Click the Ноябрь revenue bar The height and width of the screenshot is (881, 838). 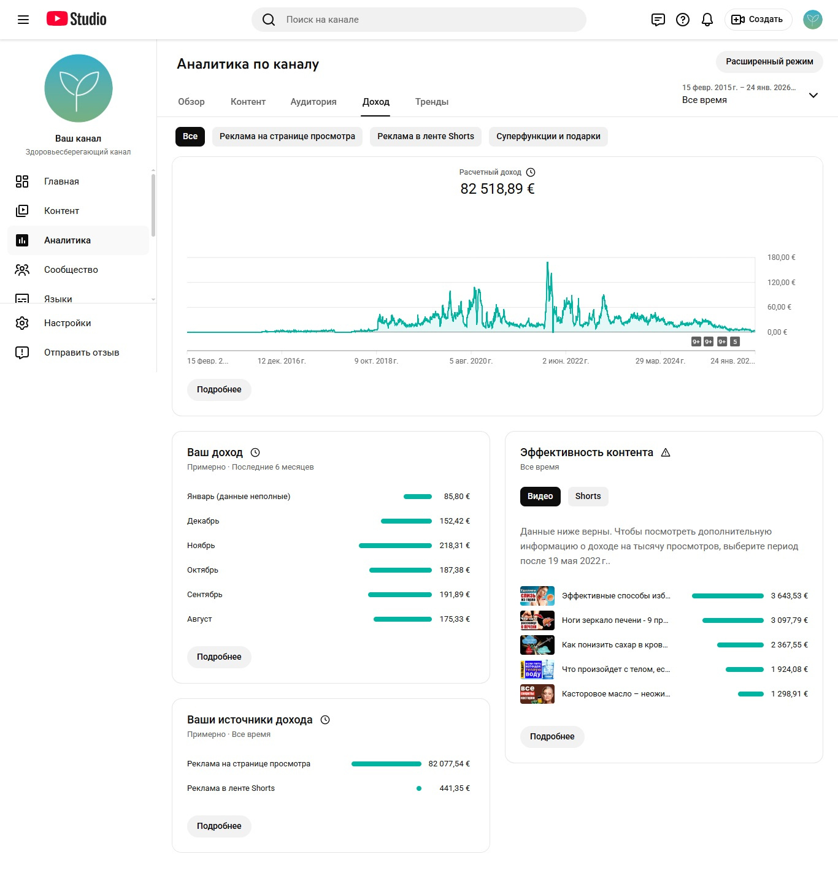(x=395, y=546)
